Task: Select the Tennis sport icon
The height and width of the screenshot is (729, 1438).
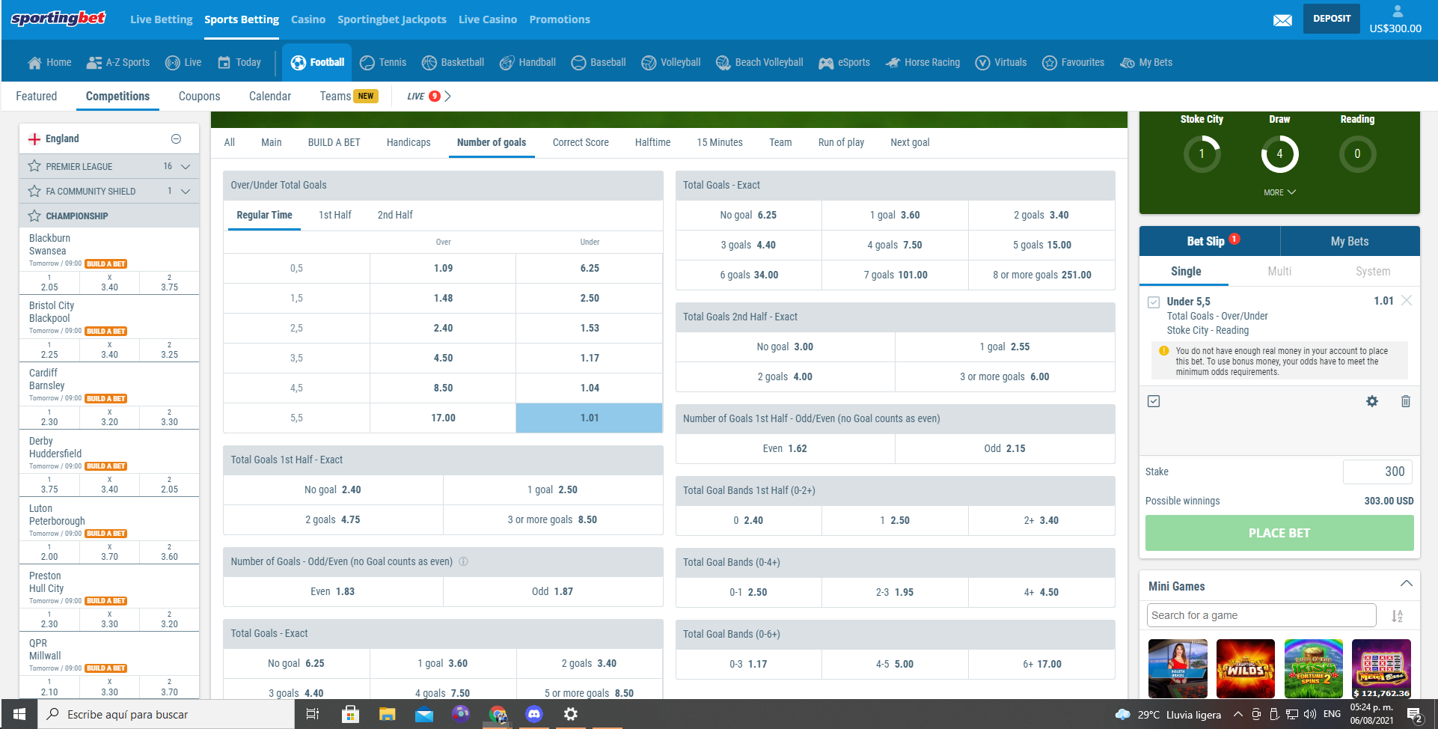Action: point(367,63)
